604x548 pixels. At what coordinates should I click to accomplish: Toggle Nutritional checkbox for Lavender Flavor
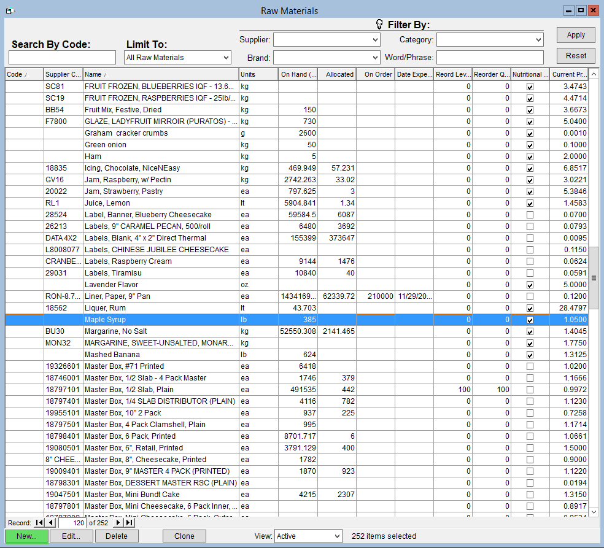point(530,285)
